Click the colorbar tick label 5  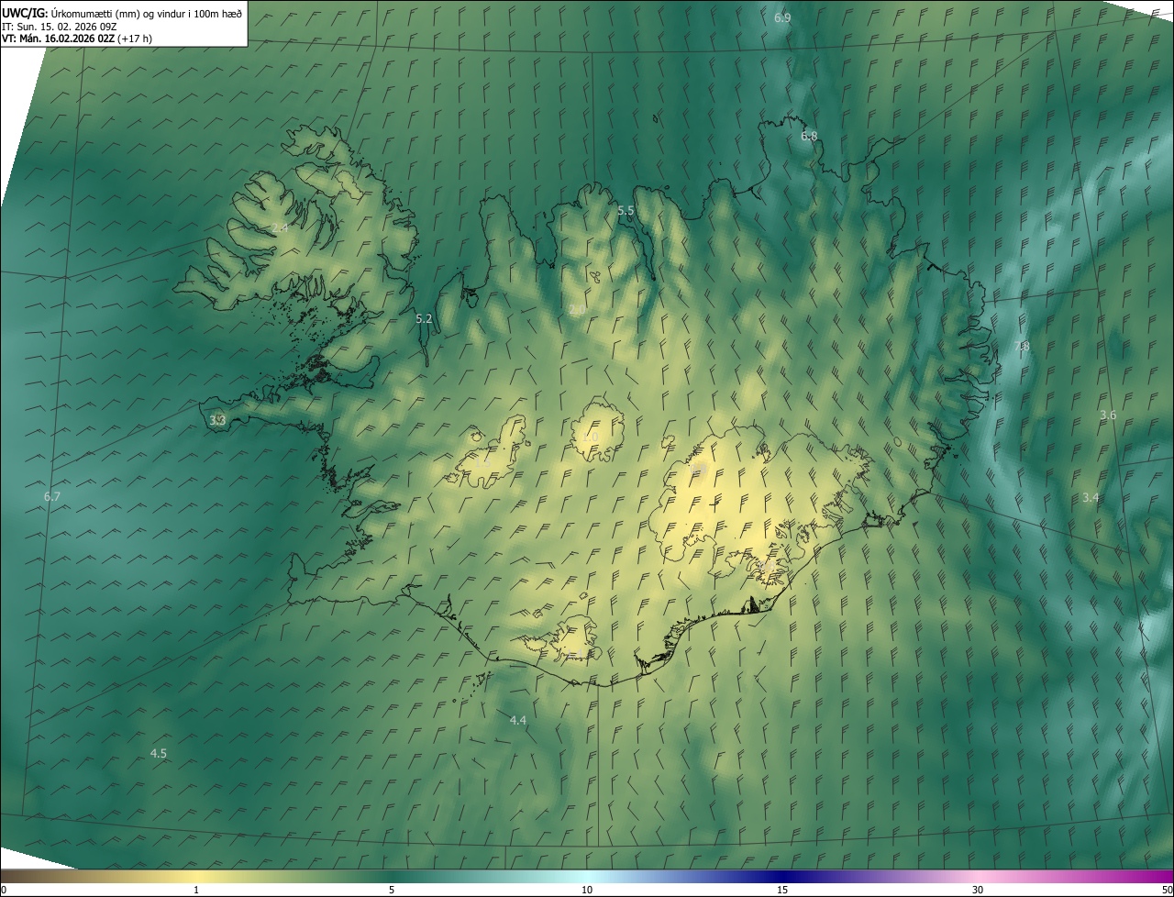coord(392,890)
